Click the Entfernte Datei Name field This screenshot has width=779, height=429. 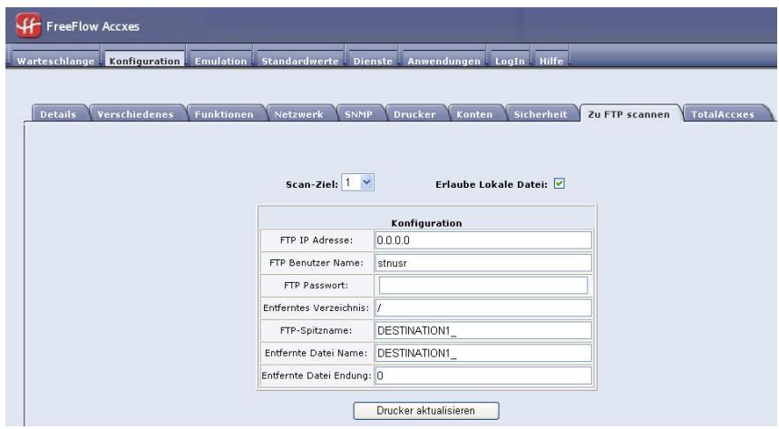(482, 353)
